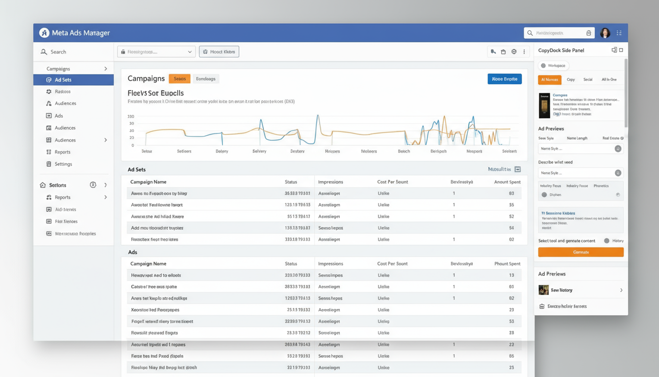Image resolution: width=659 pixels, height=377 pixels.
Task: Select the Diphen radio option
Action: pyautogui.click(x=544, y=195)
